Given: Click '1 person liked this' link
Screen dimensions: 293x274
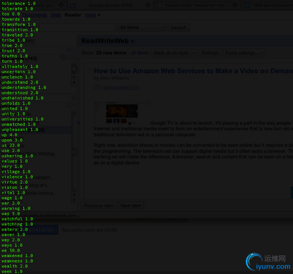Looking at the screenshot, I should click(x=119, y=87).
